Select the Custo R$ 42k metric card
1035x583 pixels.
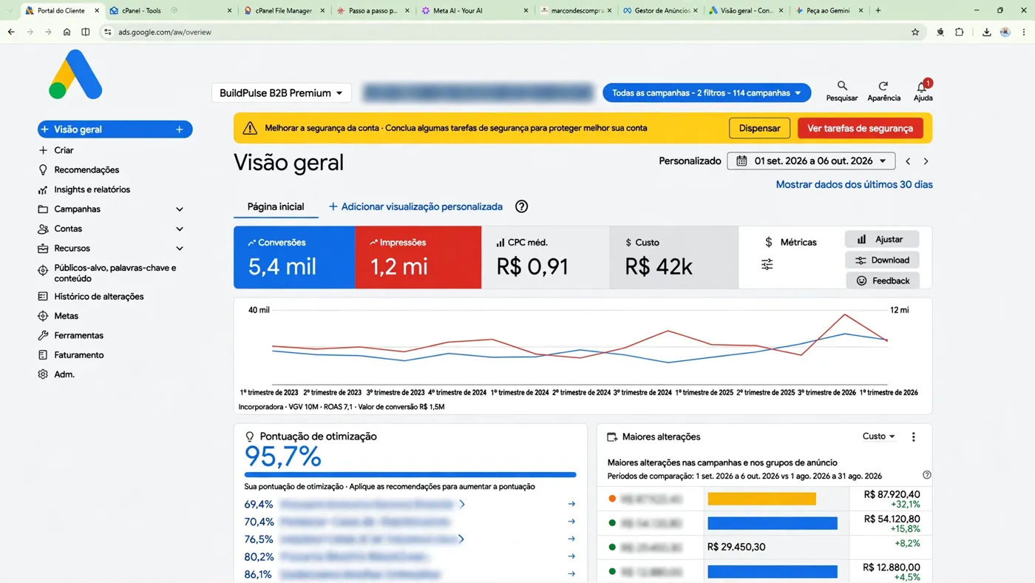(673, 257)
